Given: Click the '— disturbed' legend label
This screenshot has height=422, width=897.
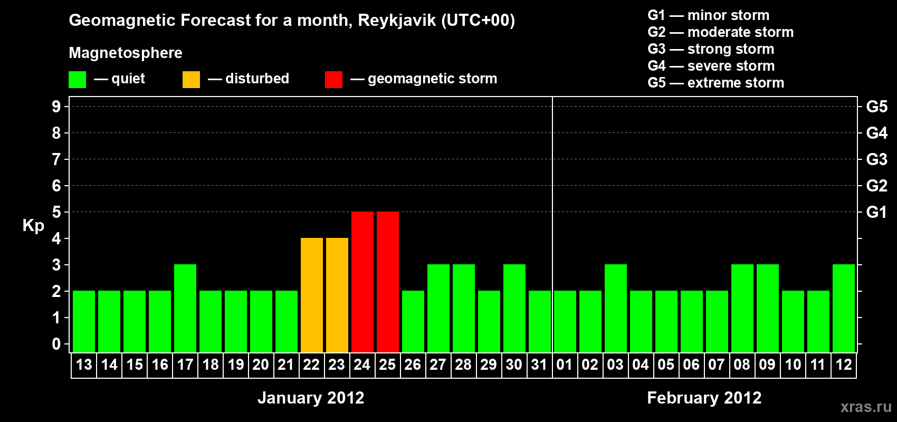Looking at the screenshot, I should (x=249, y=79).
